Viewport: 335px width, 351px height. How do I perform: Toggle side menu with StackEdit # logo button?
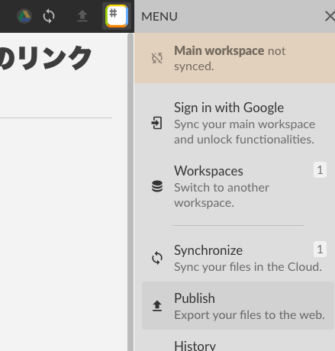117,16
